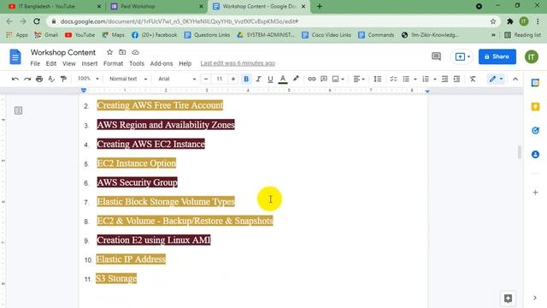This screenshot has width=547, height=308.
Task: Open the comment history icon
Action: tap(436, 56)
